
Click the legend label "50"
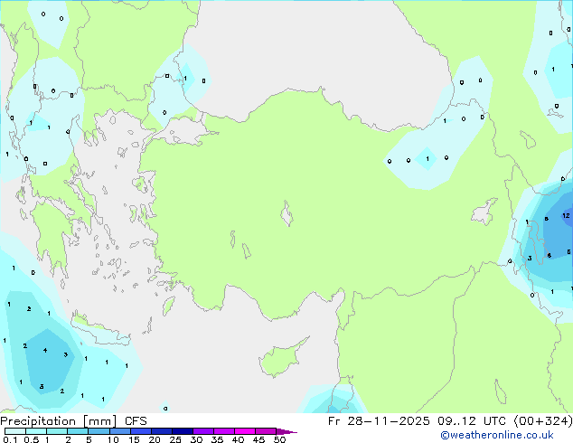(279, 439)
